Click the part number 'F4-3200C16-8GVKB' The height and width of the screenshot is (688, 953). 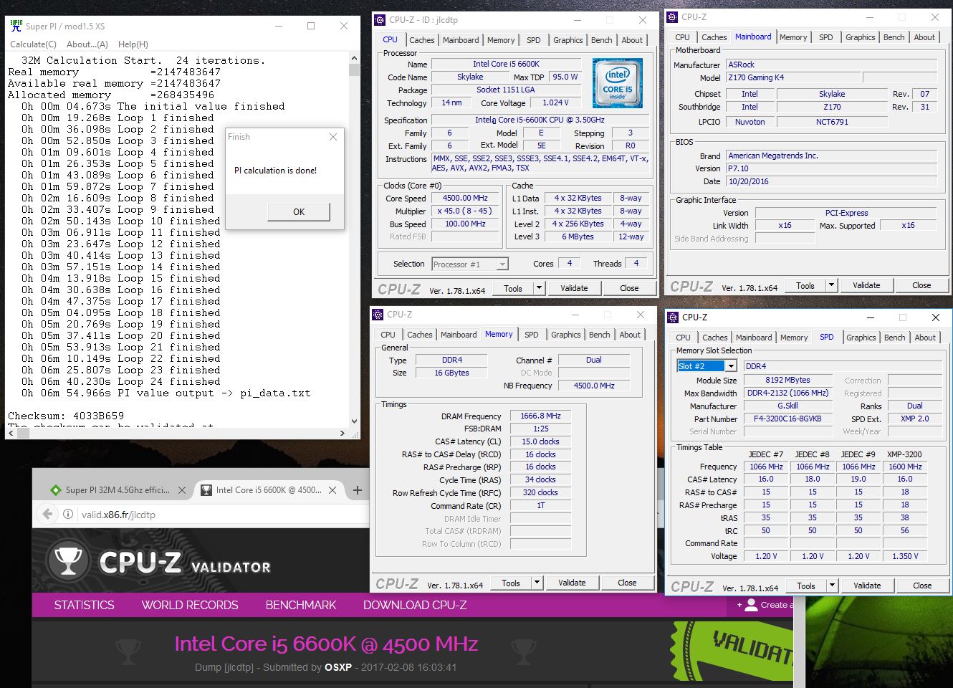tap(787, 419)
